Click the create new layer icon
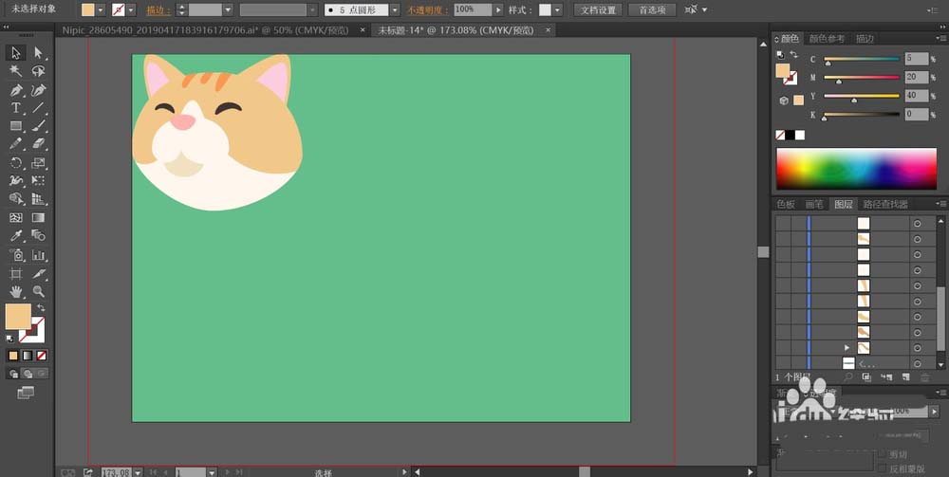 [x=905, y=376]
